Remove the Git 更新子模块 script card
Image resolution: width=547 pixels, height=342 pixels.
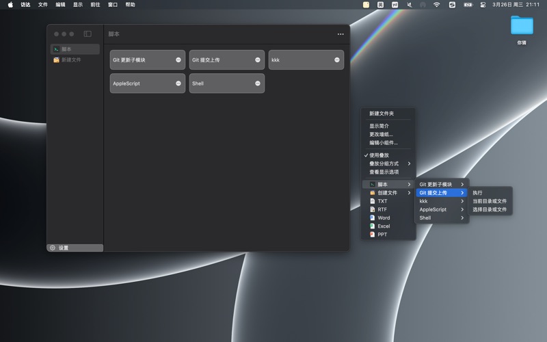click(178, 60)
